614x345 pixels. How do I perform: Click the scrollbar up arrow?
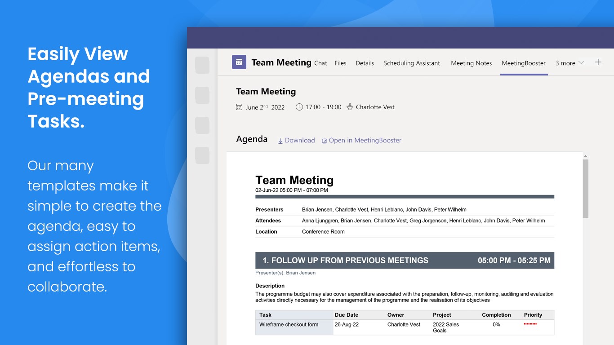coord(585,156)
